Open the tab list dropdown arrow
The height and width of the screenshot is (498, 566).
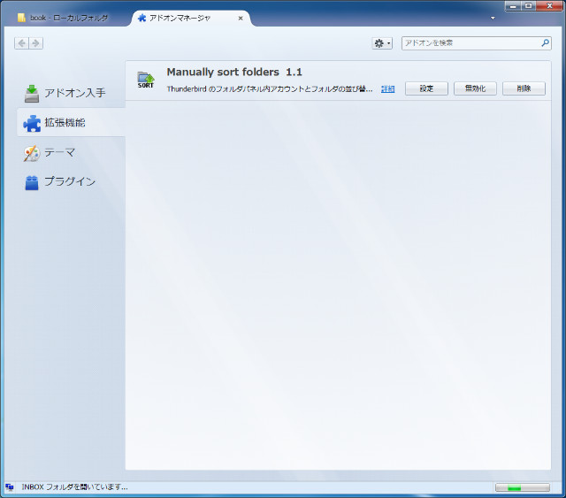[x=493, y=18]
